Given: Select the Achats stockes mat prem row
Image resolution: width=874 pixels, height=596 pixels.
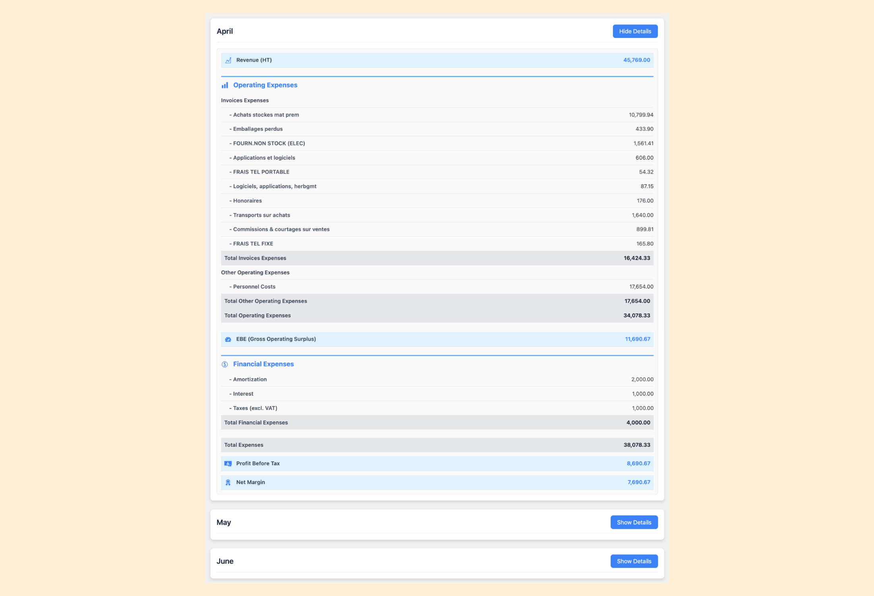Looking at the screenshot, I should (437, 115).
